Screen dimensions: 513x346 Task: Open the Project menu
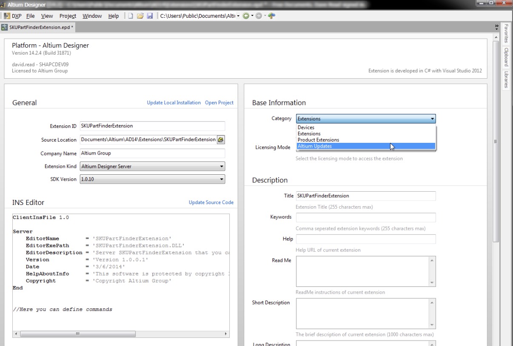click(x=68, y=16)
